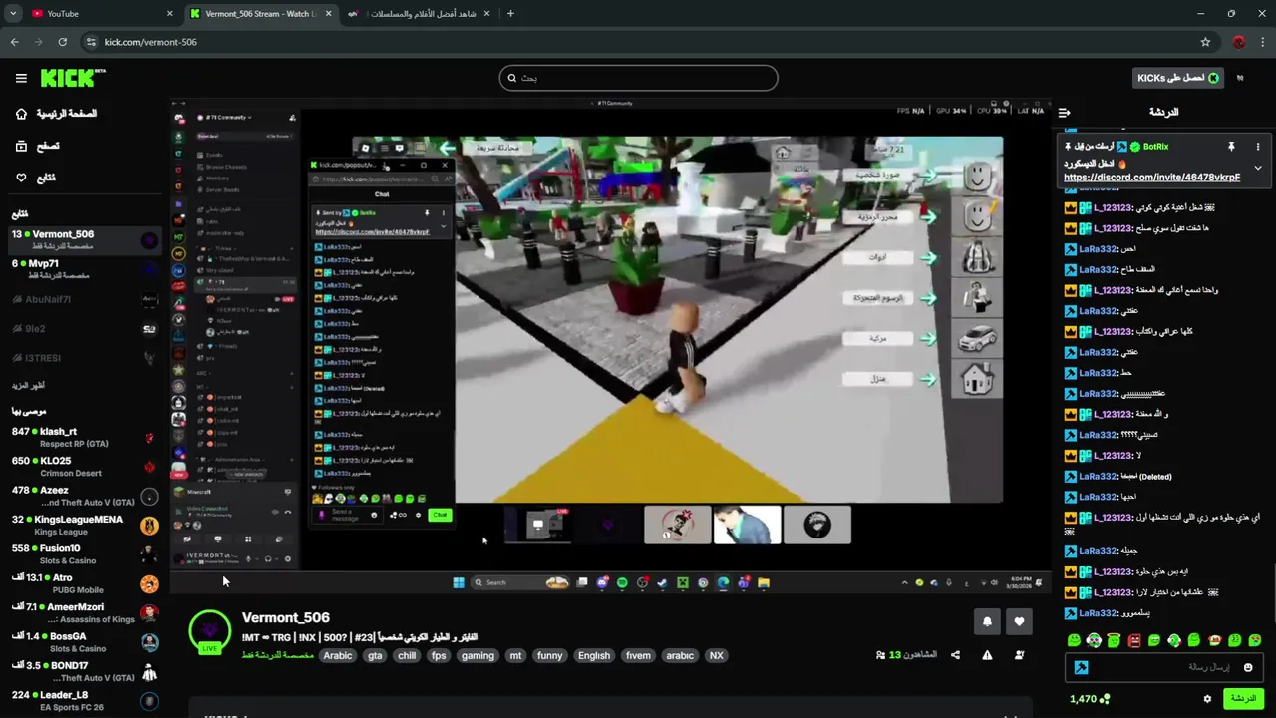Select the English tag
Screen dimensions: 1276x718
[594, 655]
